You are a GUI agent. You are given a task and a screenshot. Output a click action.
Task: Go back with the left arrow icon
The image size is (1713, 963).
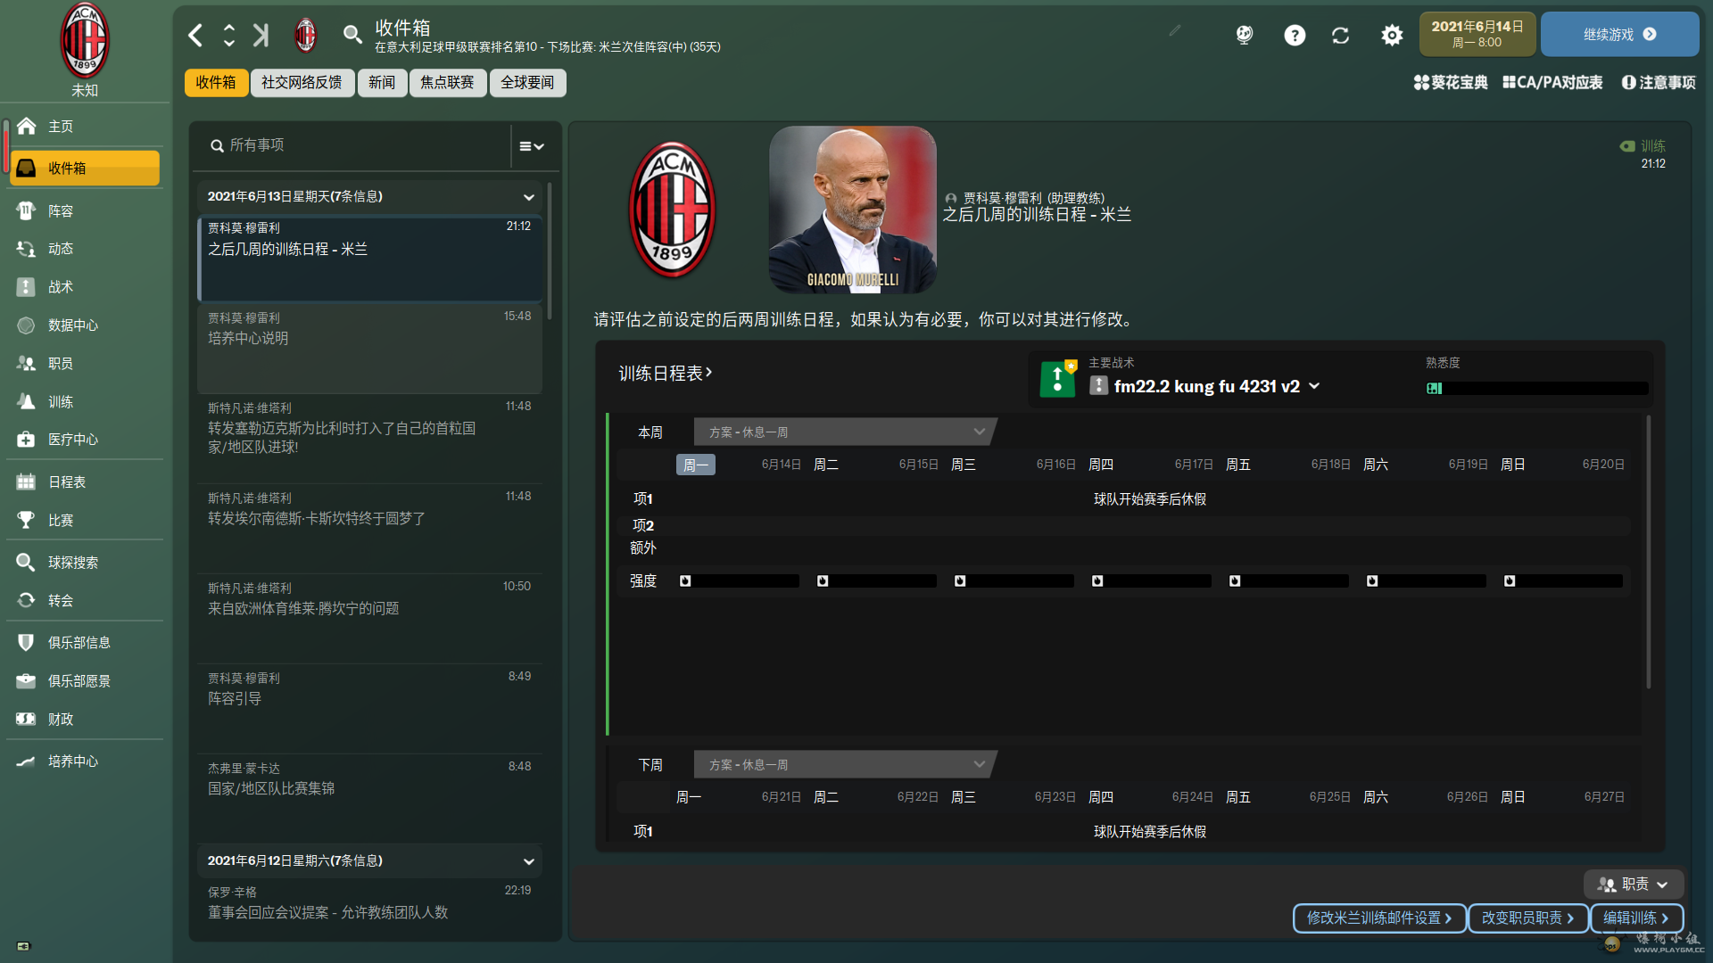195,36
